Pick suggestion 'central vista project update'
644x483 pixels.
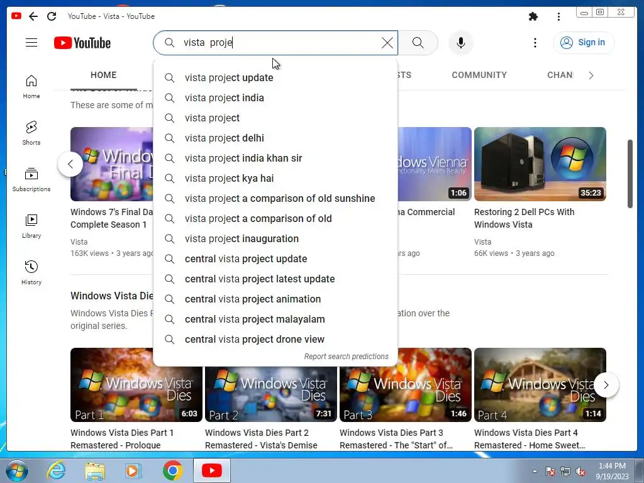pos(275,258)
